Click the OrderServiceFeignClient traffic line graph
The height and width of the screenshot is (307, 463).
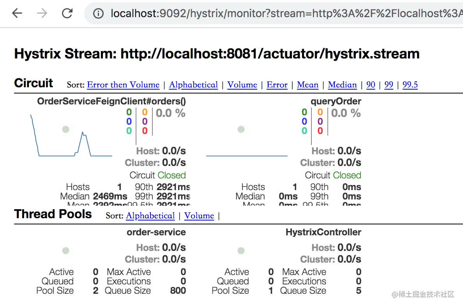pos(71,135)
